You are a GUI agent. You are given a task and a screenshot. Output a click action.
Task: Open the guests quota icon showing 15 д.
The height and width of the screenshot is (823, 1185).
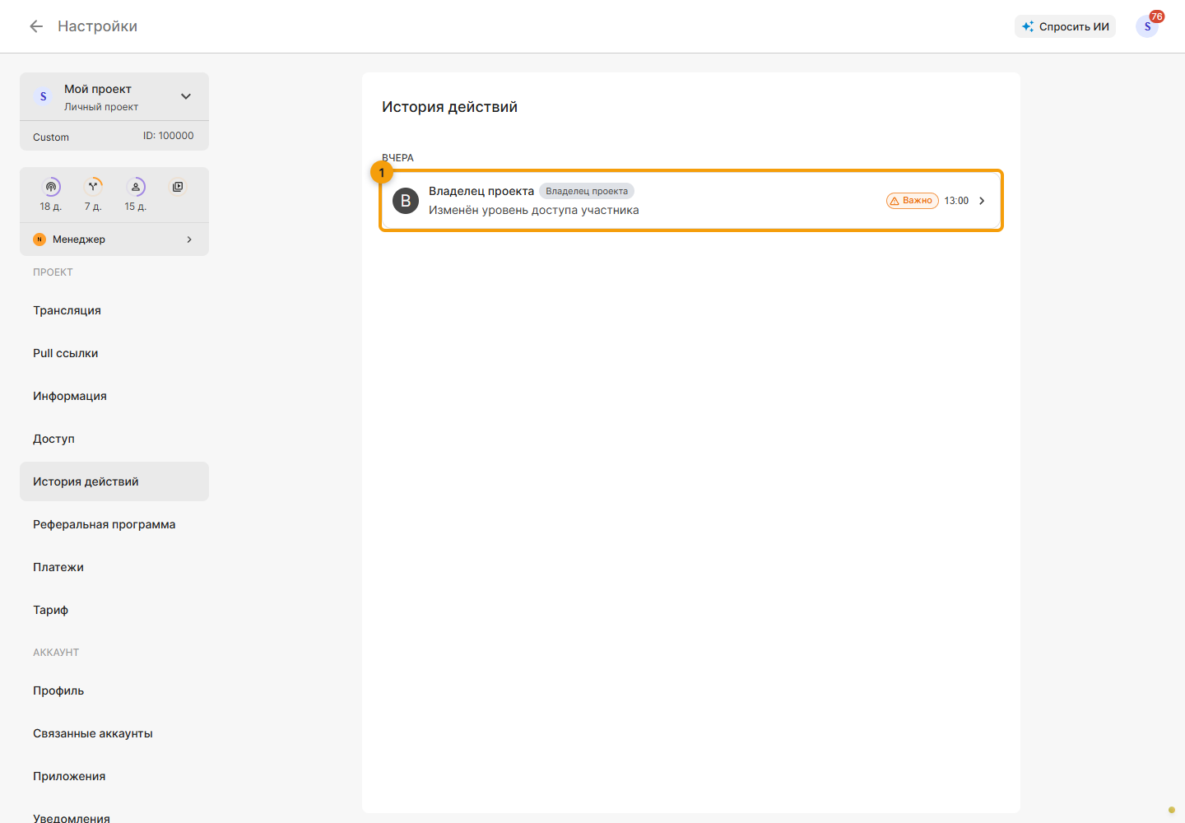pos(136,187)
